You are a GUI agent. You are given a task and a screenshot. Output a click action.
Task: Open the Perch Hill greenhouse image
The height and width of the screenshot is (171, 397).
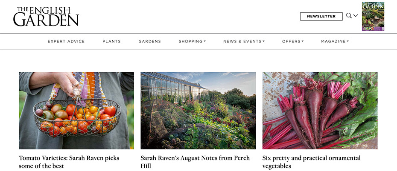pos(198,111)
